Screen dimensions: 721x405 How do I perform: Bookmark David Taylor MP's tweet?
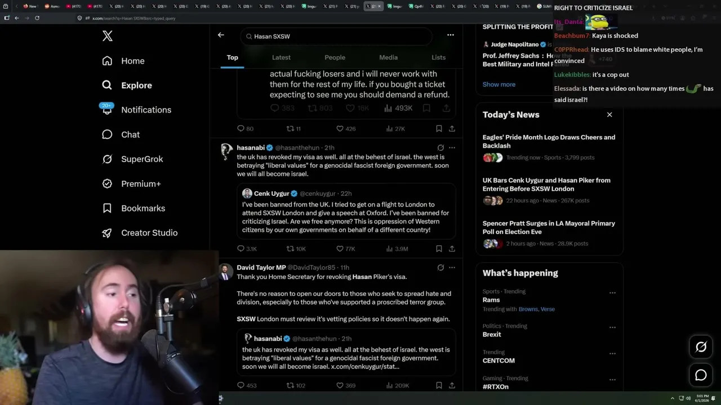439,385
